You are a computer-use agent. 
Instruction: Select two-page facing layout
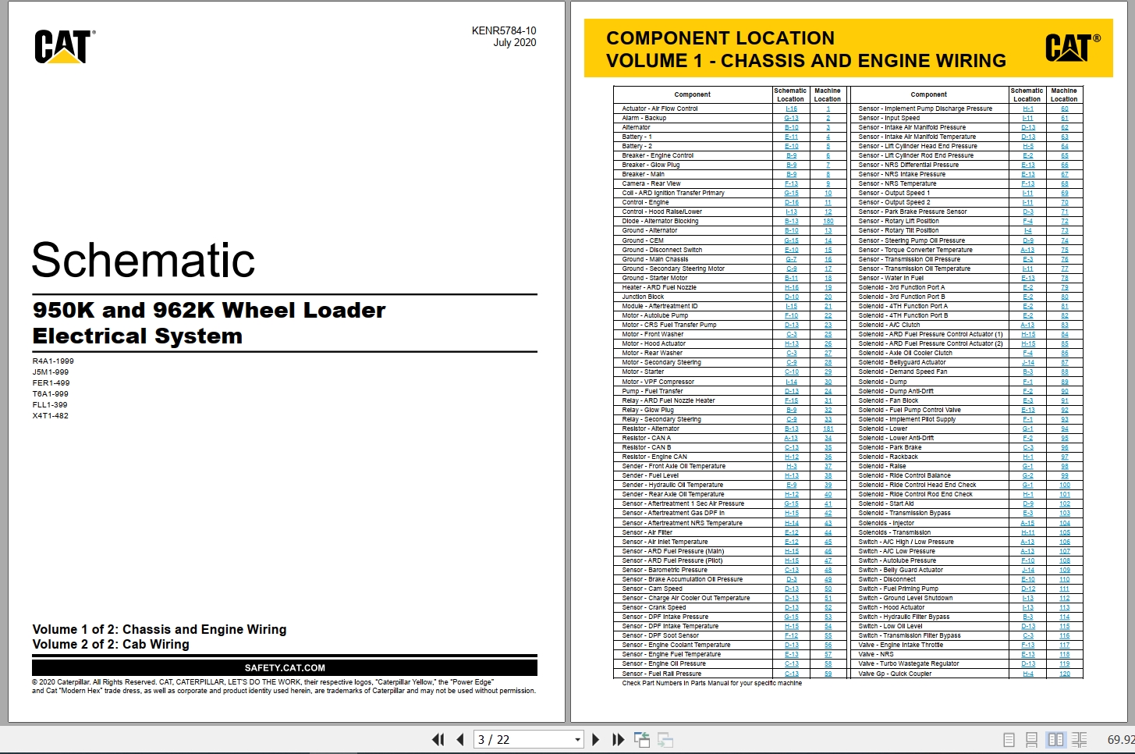[1055, 739]
